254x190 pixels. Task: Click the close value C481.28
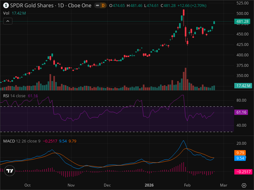[168, 6]
